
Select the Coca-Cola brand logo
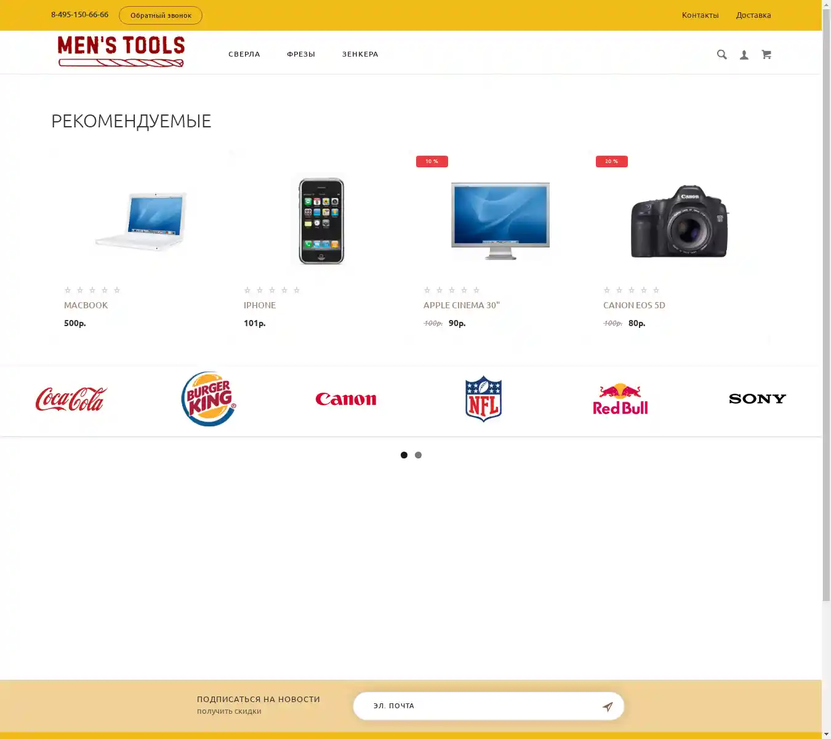(x=71, y=399)
